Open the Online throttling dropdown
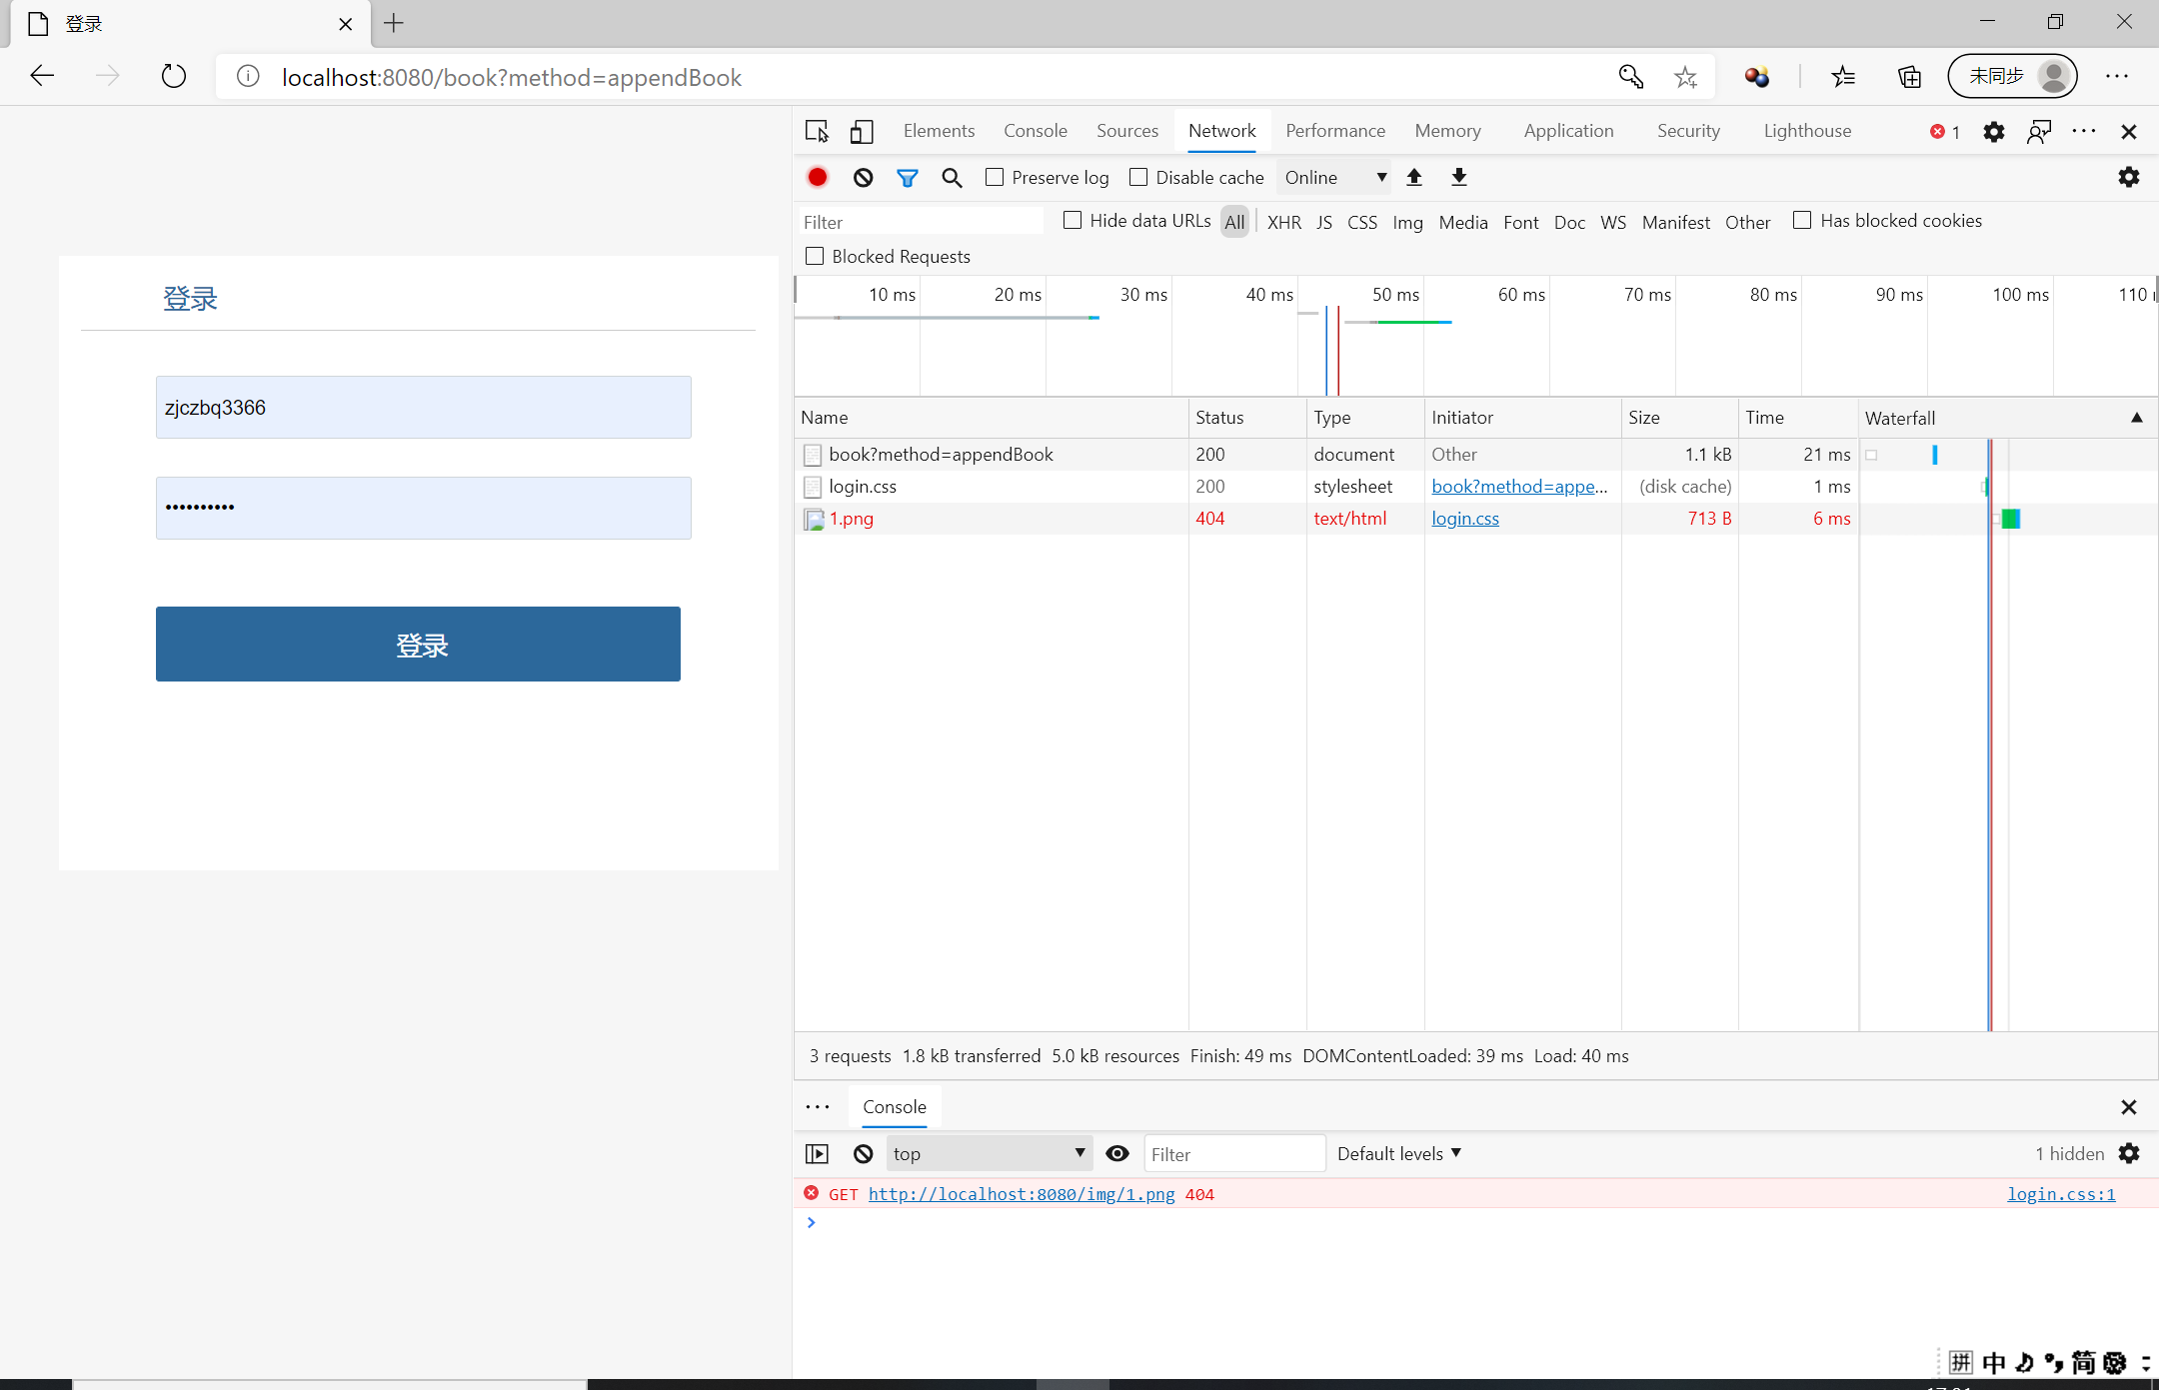 point(1334,178)
